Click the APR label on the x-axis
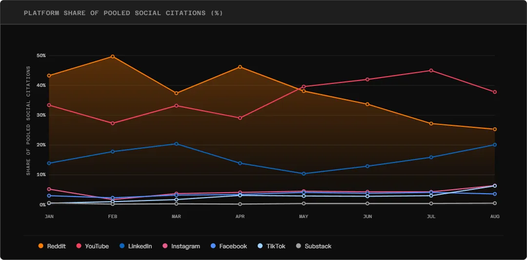This screenshot has width=527, height=260. (x=240, y=217)
